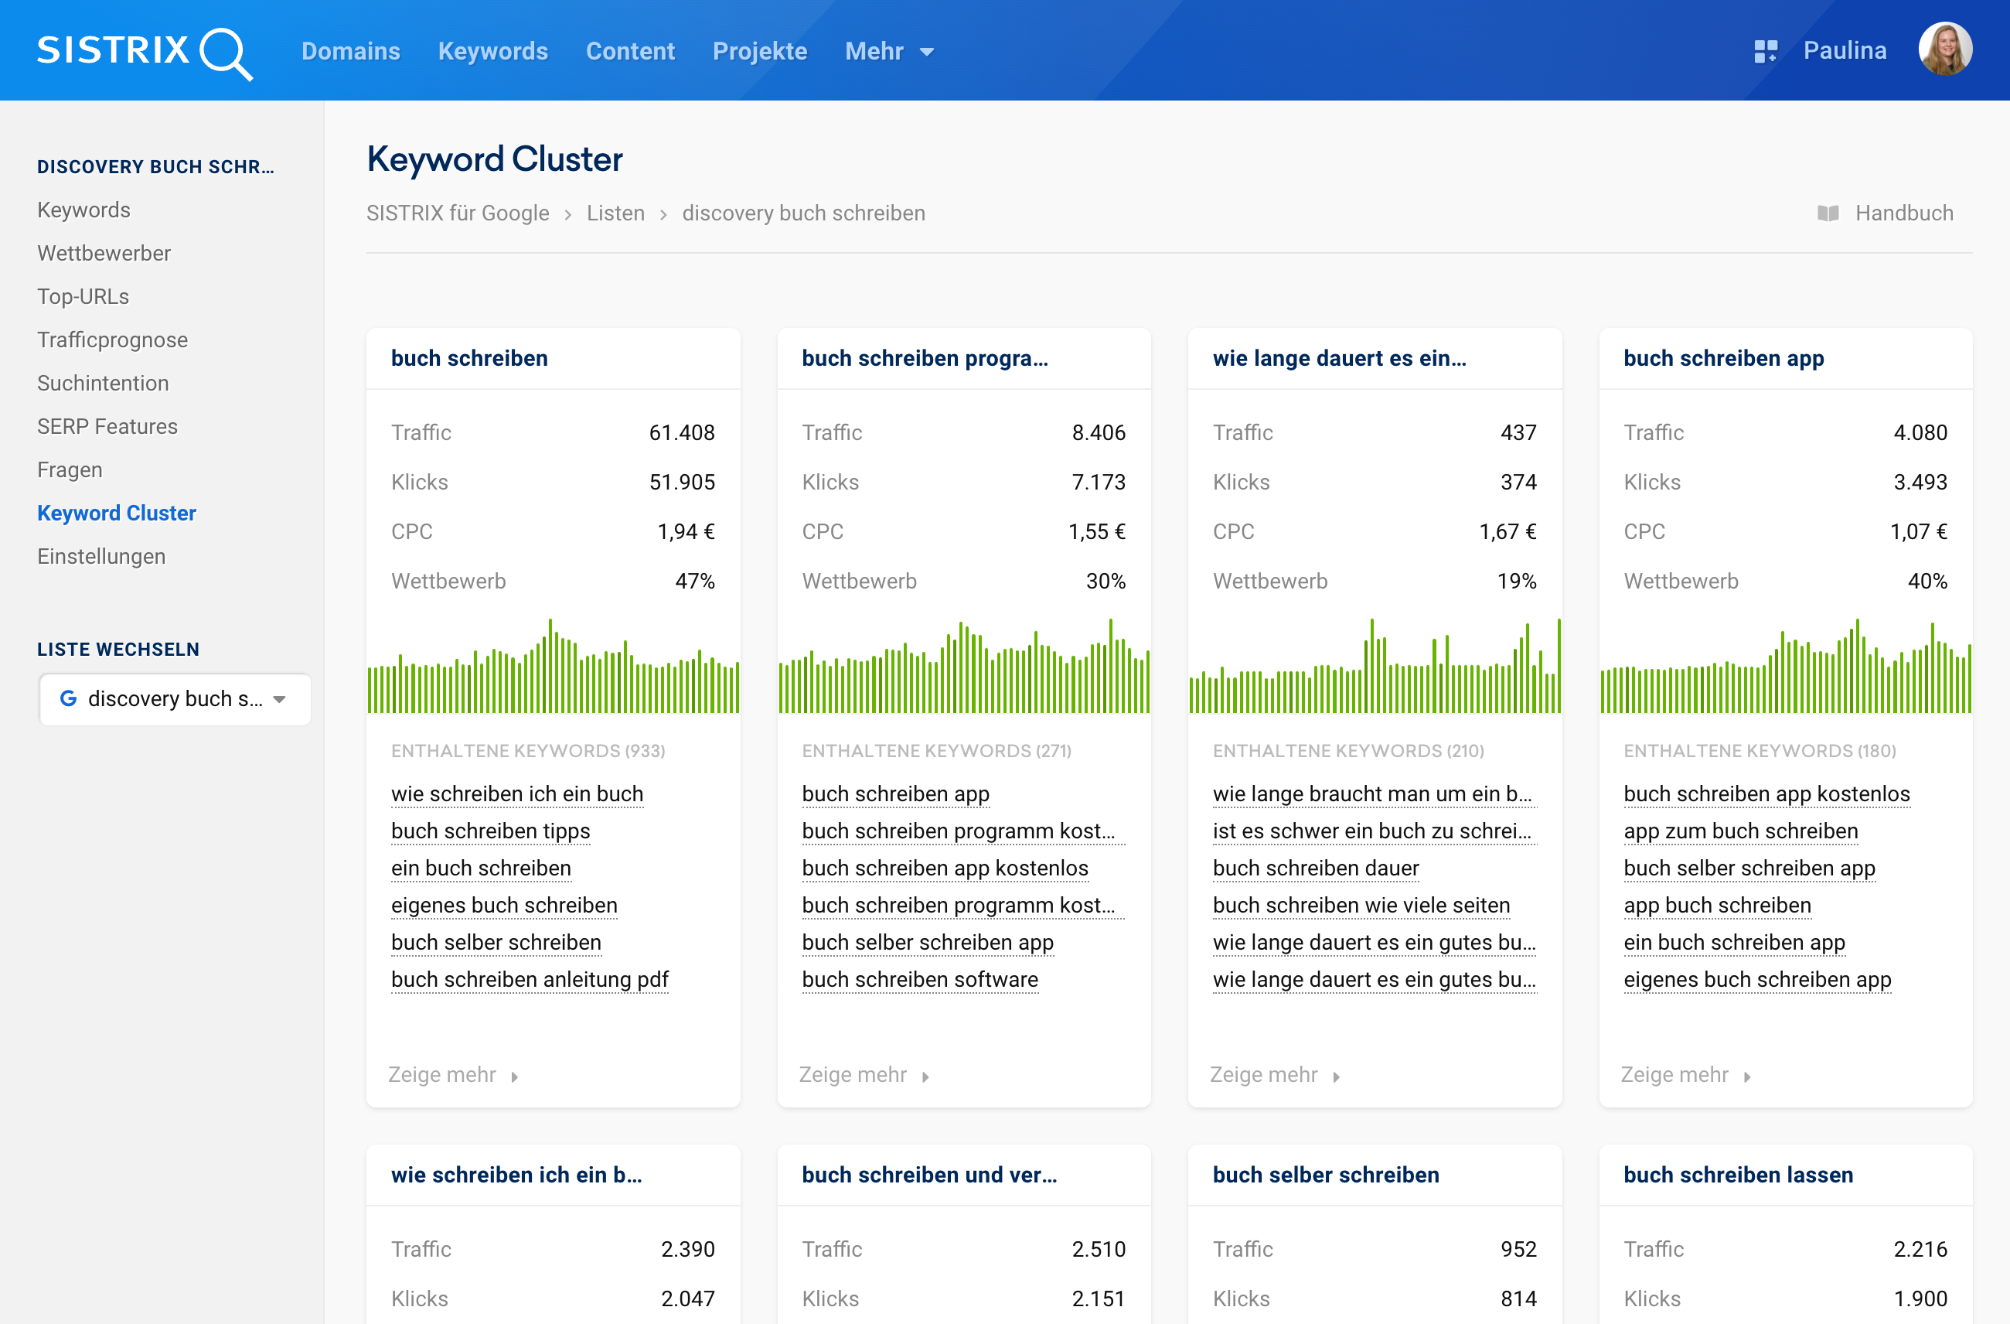
Task: Open the 'buch schreiben und ver...' cluster title
Action: tap(929, 1175)
